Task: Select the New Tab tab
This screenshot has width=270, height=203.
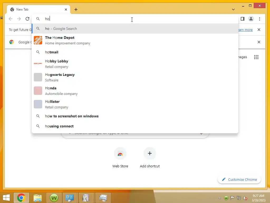Action: (x=38, y=10)
